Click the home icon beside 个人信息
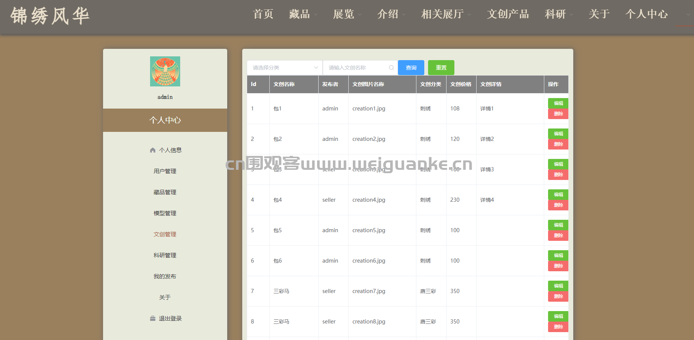Viewport: 694px width, 340px height. [152, 150]
